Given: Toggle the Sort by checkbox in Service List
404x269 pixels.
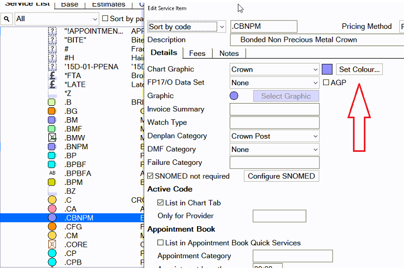Looking at the screenshot, I should click(x=105, y=18).
